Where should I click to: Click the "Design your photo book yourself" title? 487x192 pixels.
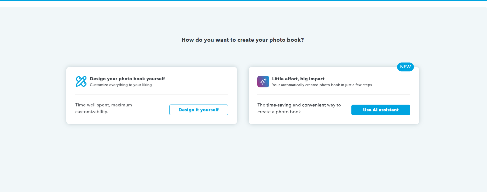127,79
